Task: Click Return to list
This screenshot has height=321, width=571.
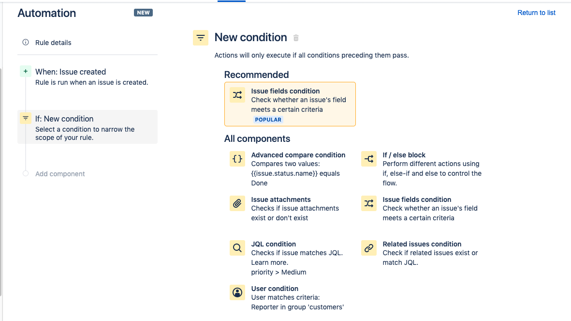Action: pyautogui.click(x=536, y=13)
